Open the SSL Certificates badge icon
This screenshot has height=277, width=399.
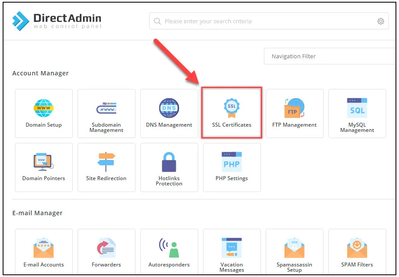(x=232, y=108)
